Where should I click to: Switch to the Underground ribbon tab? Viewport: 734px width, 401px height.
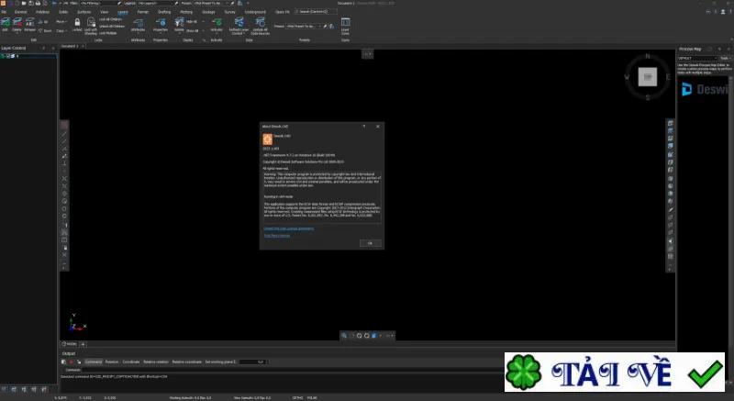click(x=255, y=12)
